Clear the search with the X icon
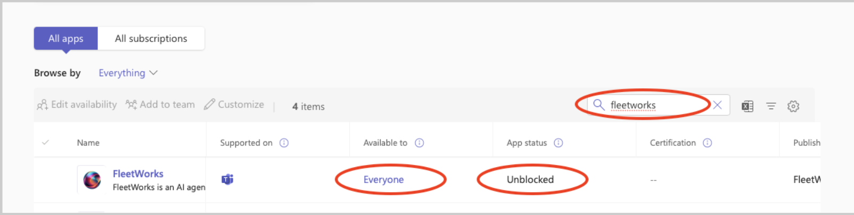854x215 pixels. (718, 105)
